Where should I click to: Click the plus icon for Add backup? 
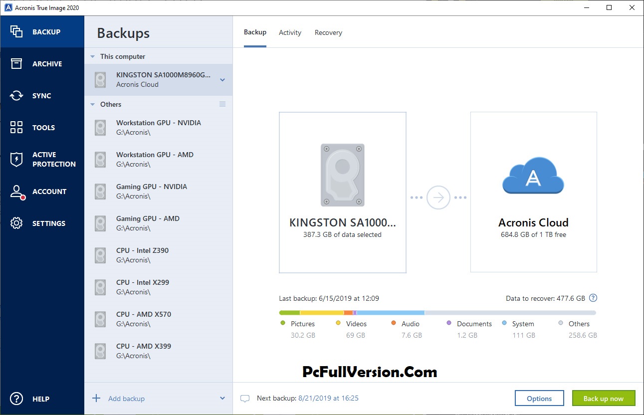[96, 398]
